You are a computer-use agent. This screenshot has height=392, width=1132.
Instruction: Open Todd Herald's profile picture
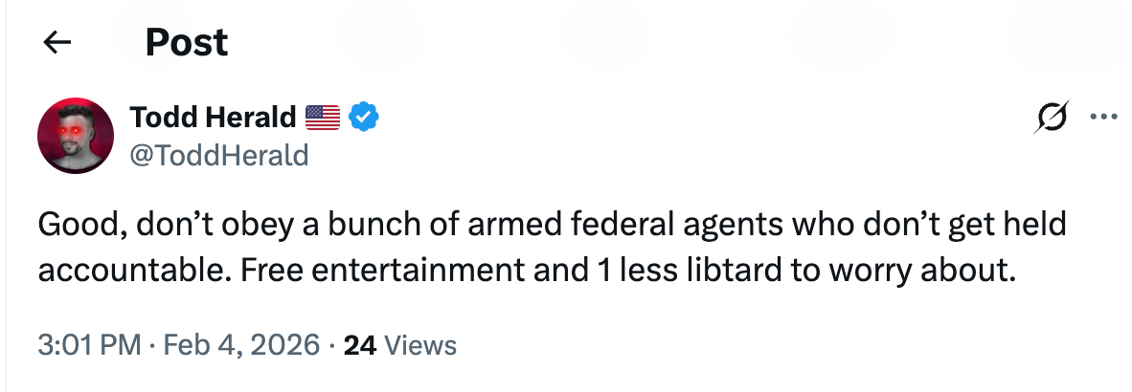click(76, 136)
